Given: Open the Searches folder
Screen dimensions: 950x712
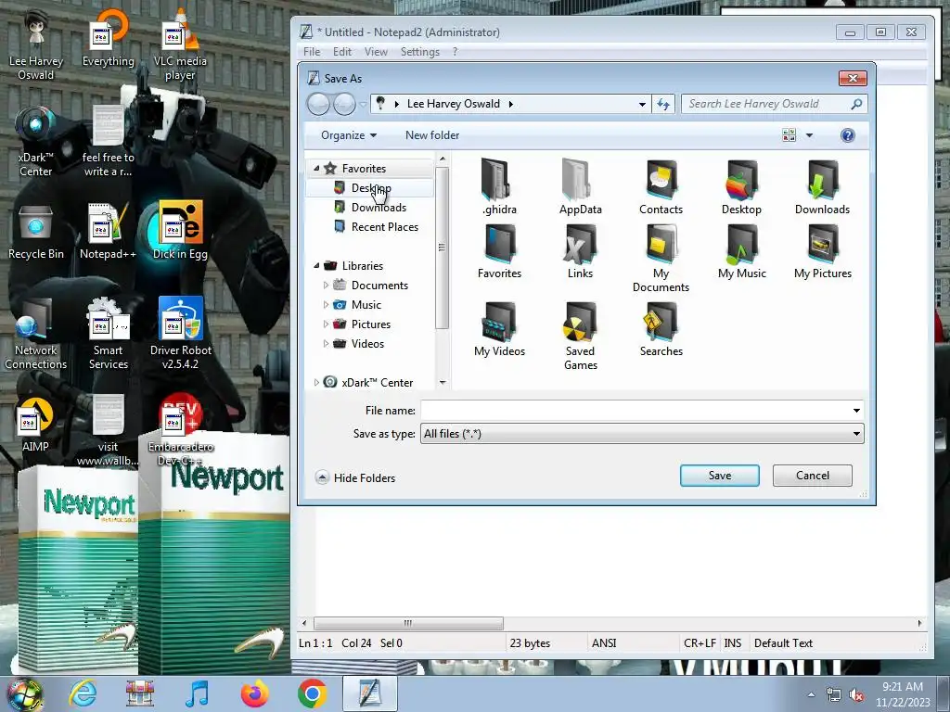Looking at the screenshot, I should pyautogui.click(x=661, y=329).
